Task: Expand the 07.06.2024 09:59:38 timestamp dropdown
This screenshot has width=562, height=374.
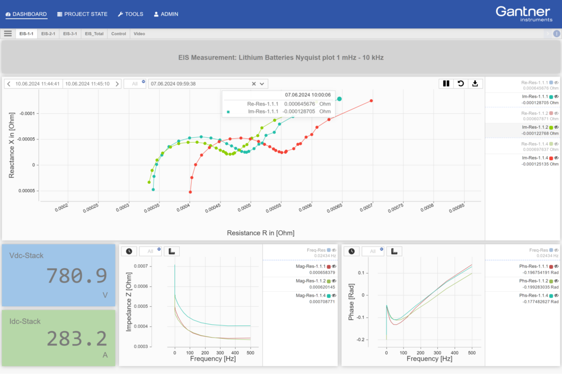Action: point(262,84)
